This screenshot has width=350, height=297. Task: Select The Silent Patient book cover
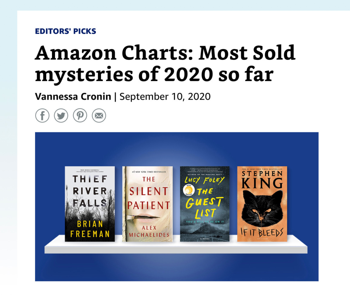coord(147,203)
